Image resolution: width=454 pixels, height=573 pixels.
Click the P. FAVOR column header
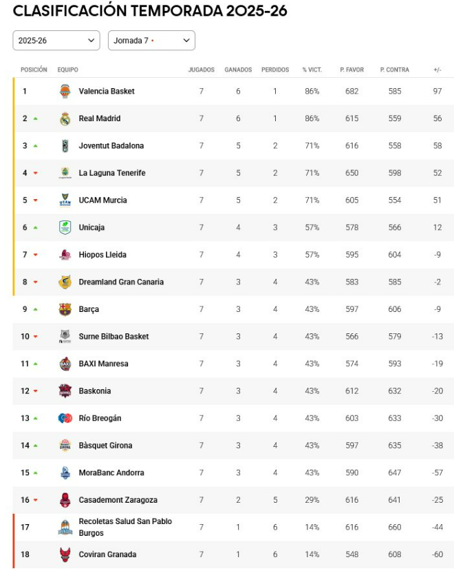pyautogui.click(x=352, y=70)
